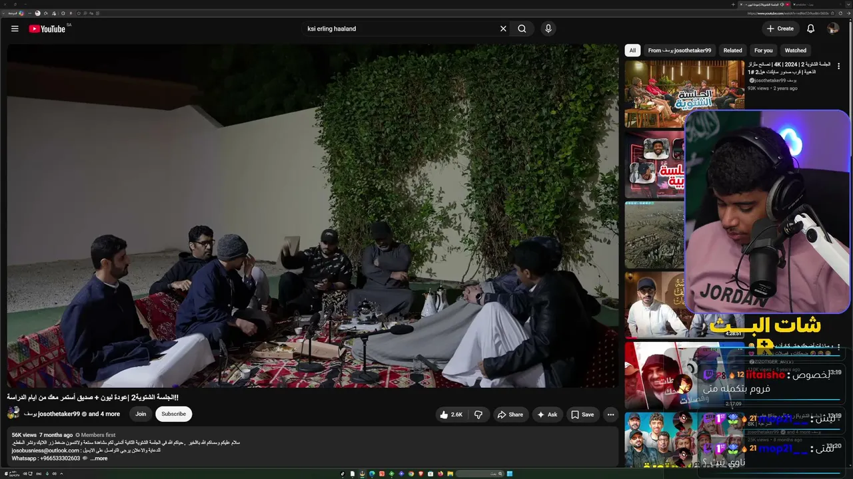Click the '56K views 7 months ago' text
The height and width of the screenshot is (479, 853).
[x=42, y=435]
